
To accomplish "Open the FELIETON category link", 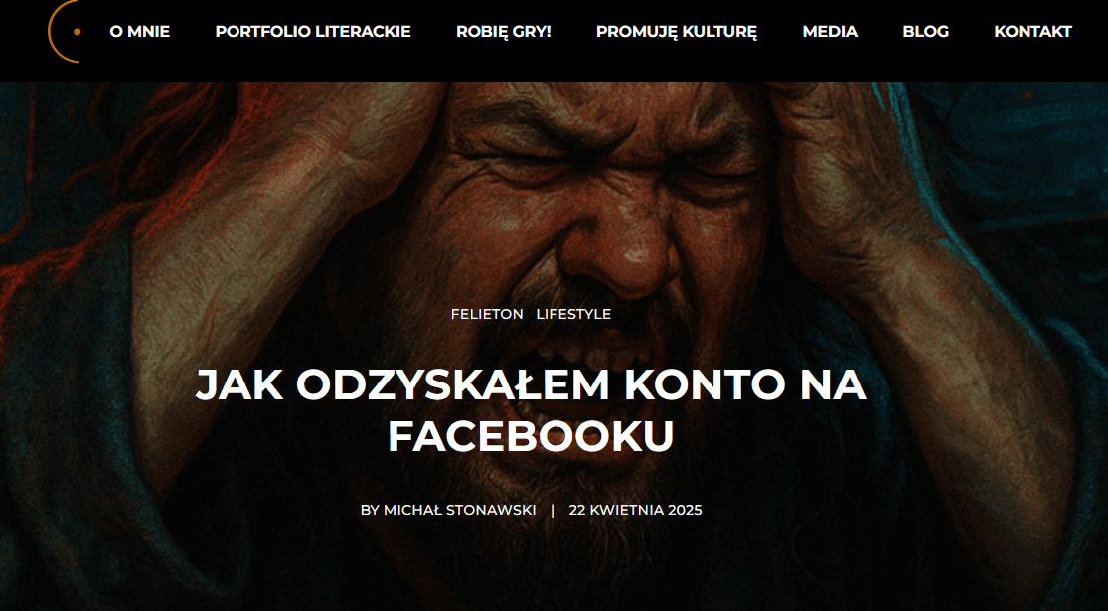I will coord(487,314).
